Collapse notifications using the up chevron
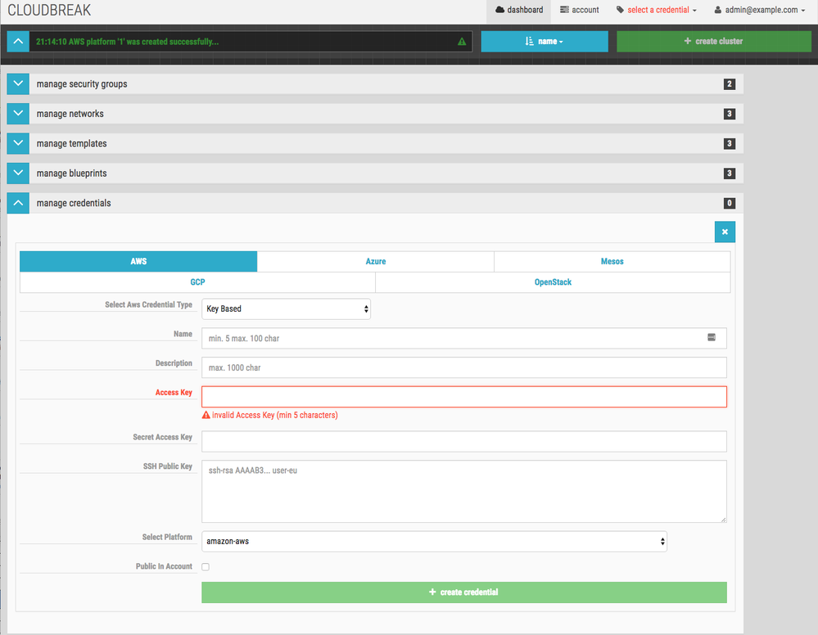 [17, 40]
